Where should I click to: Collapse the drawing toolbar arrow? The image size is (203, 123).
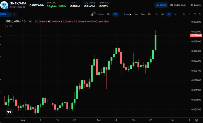(3, 109)
